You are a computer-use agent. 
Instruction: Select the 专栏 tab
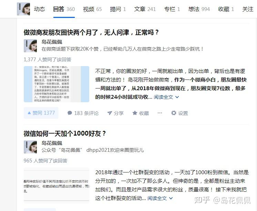coord(172,9)
